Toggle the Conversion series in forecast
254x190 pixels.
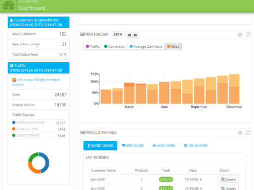tap(115, 46)
